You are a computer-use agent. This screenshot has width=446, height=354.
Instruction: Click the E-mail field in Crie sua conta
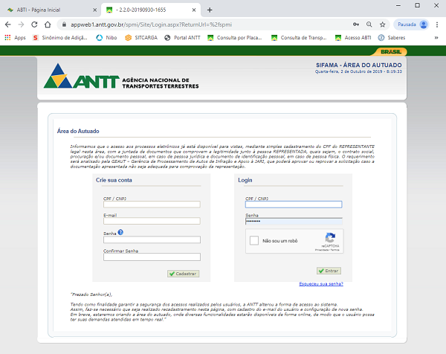152,221
